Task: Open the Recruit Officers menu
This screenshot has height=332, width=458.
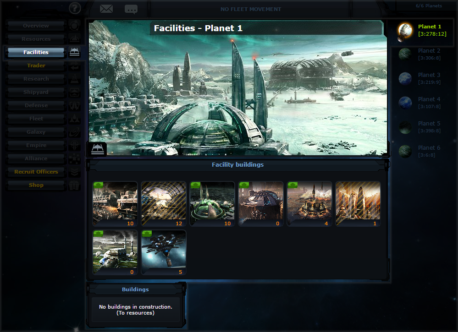Action: click(36, 172)
